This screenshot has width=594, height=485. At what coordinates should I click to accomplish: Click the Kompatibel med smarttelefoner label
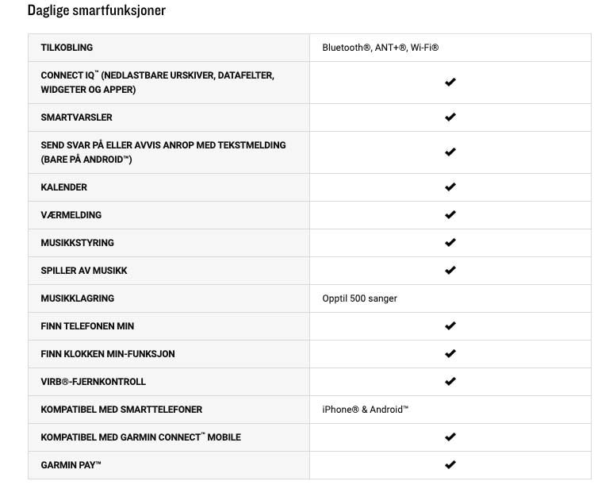(121, 409)
